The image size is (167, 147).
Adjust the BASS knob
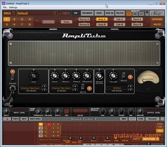pyautogui.click(x=55, y=76)
